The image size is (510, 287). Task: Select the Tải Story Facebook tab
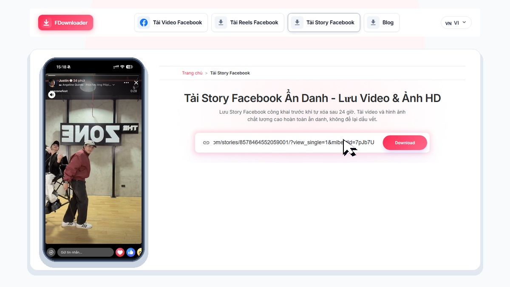point(324,23)
